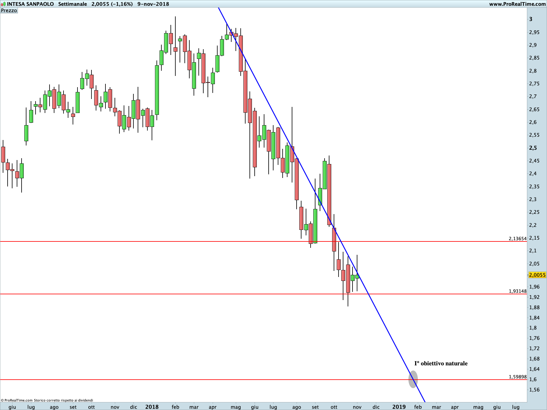This screenshot has height=410, width=547.
Task: Click the current price tag 2,0055
Action: point(537,275)
